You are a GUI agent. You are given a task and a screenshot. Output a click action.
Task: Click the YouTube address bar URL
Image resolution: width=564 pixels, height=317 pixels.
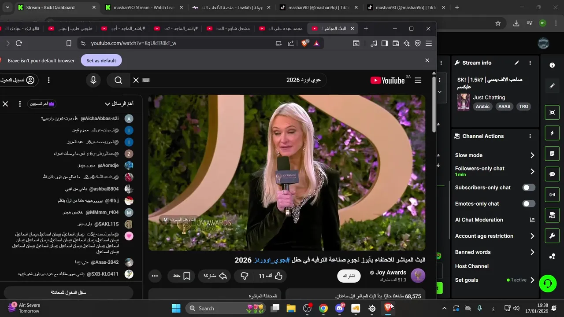pos(134,43)
